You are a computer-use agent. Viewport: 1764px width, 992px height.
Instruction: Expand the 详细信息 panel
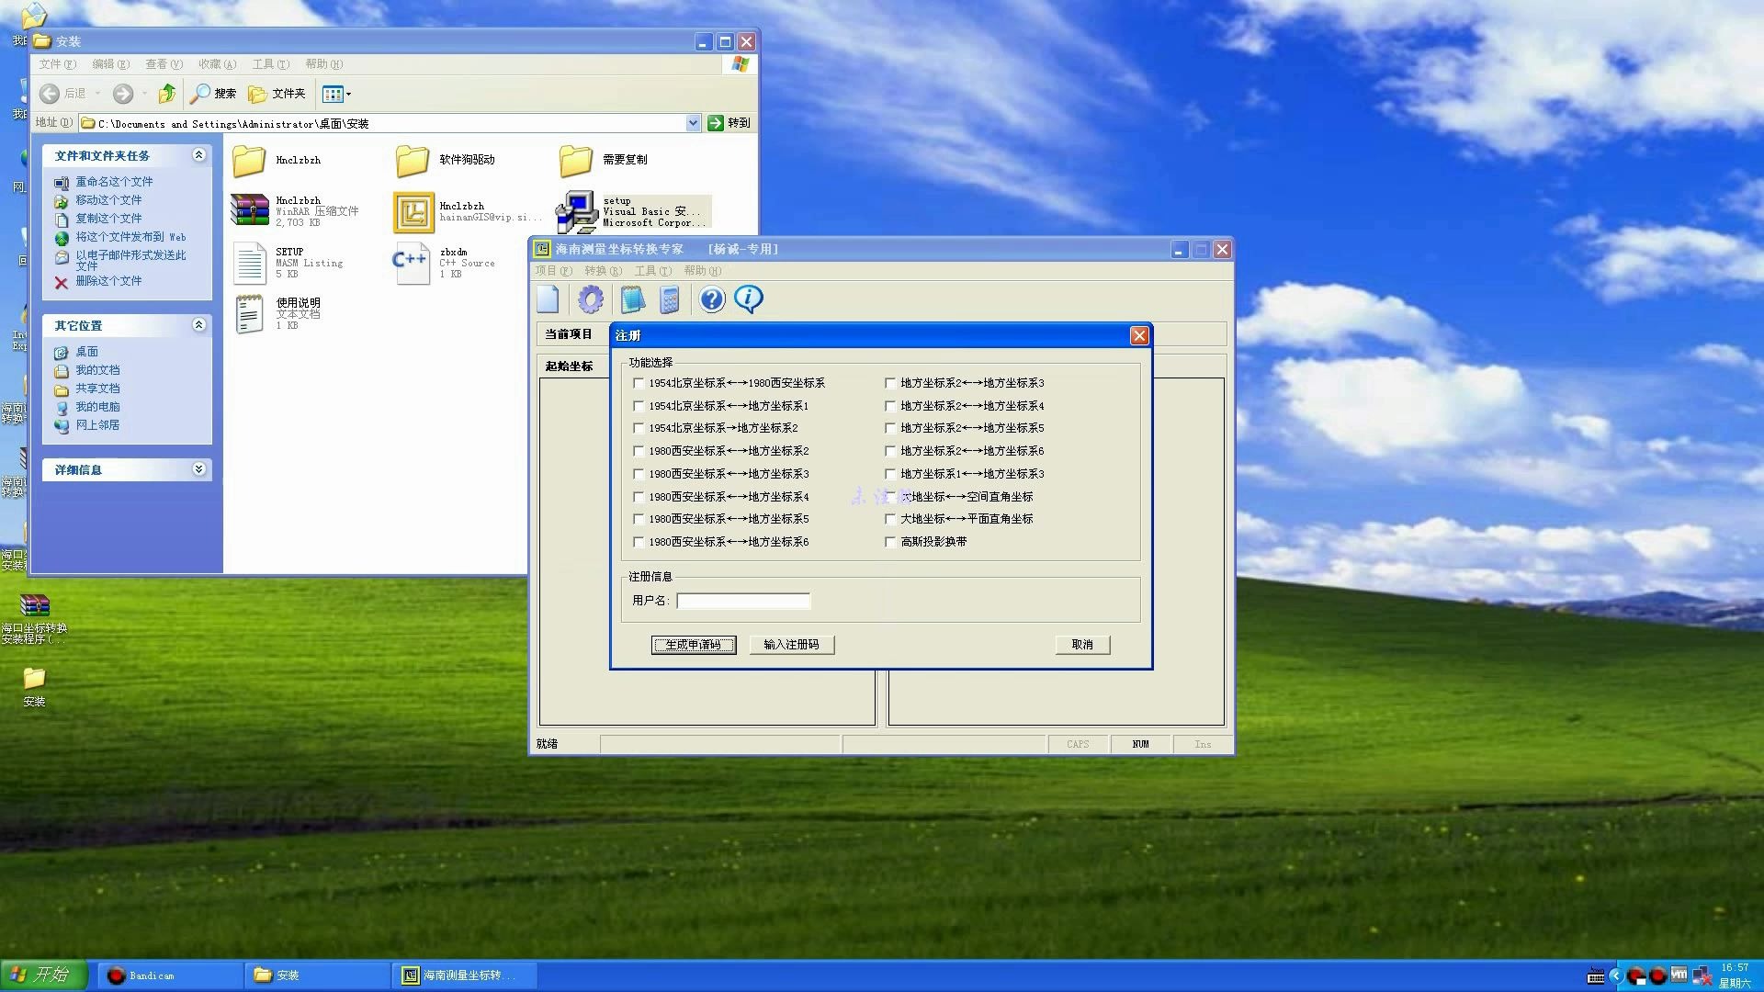coord(198,469)
